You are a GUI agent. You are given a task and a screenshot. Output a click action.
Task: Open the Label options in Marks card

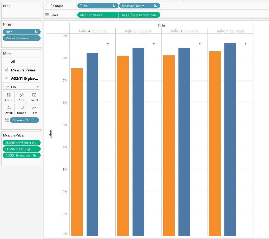pos(34,96)
